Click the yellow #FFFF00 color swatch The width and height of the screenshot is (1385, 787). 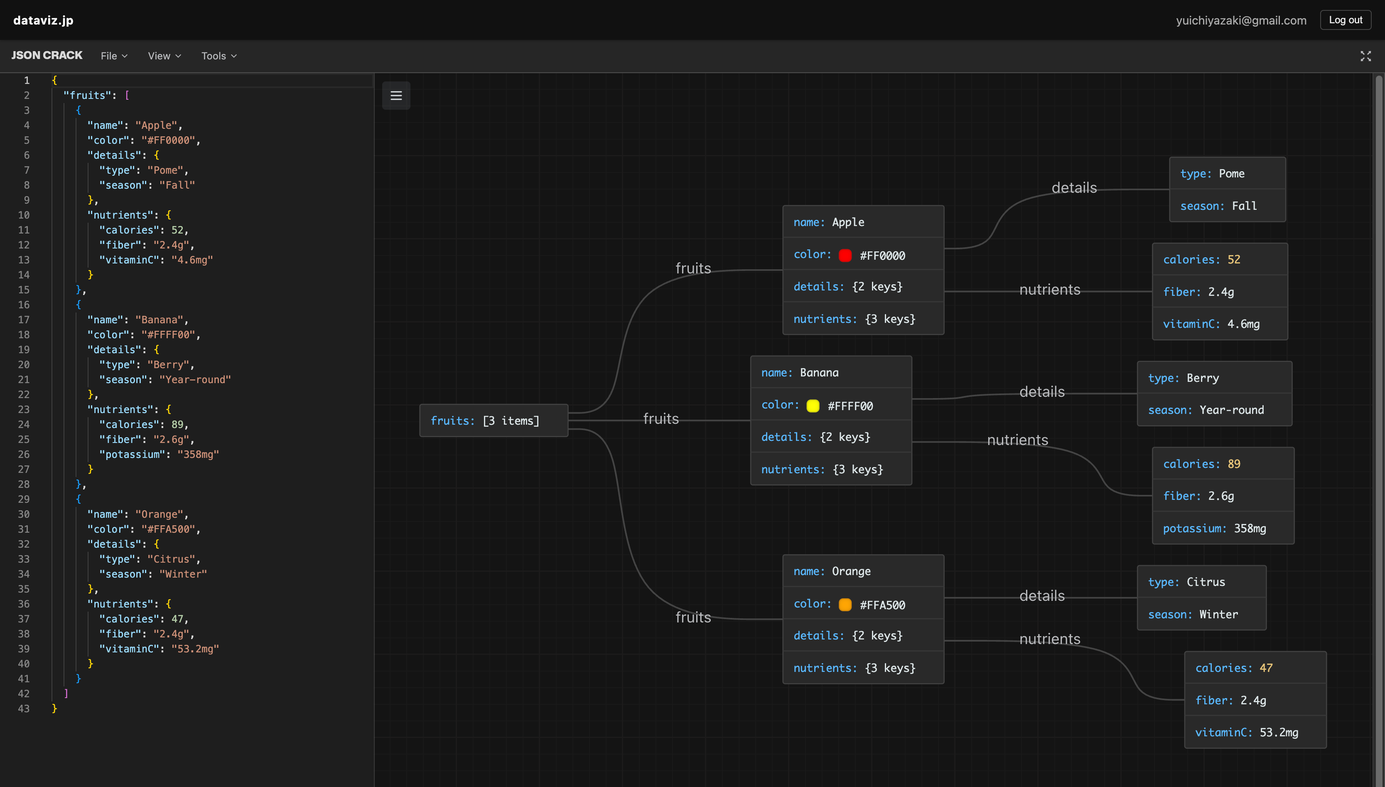tap(813, 406)
